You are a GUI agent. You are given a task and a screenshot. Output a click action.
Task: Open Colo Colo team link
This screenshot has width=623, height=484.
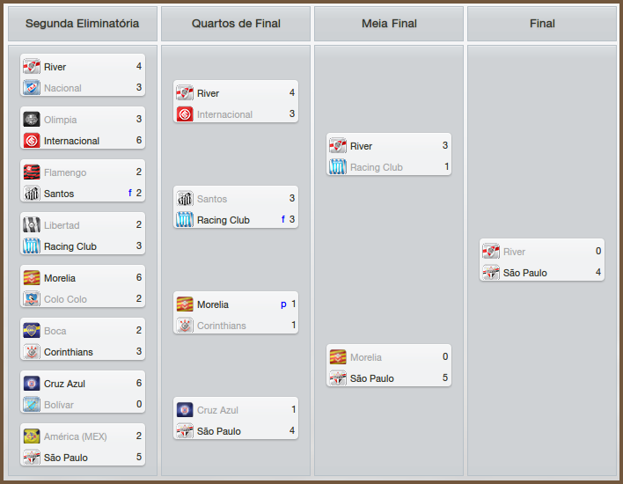pyautogui.click(x=65, y=299)
